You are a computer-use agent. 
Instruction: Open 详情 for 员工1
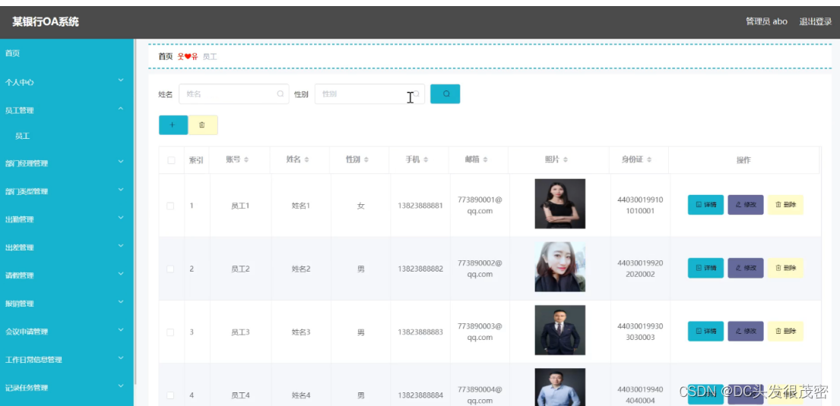coord(705,204)
